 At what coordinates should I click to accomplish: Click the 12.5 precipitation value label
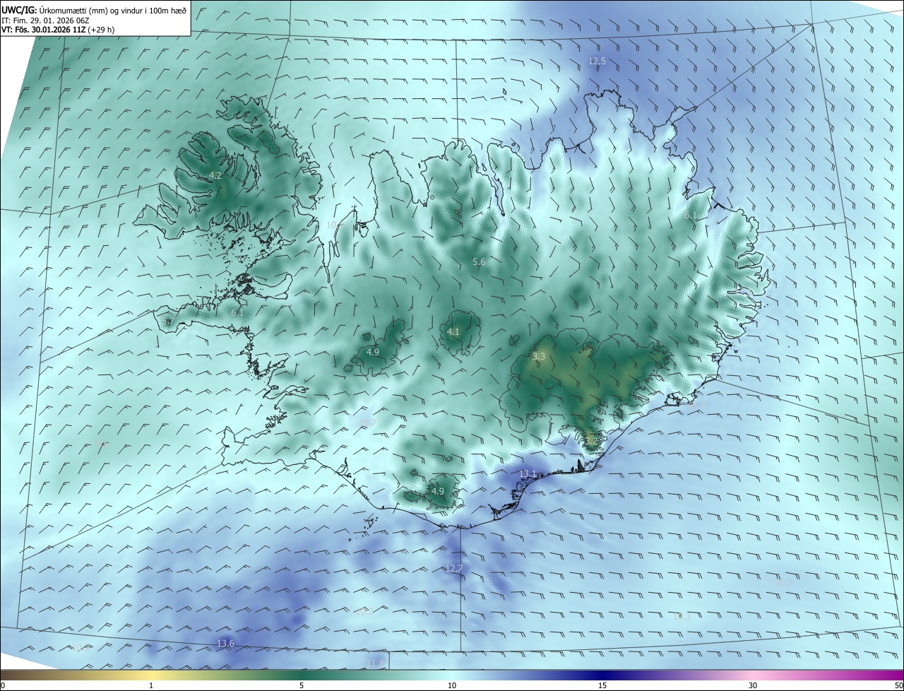pyautogui.click(x=597, y=61)
